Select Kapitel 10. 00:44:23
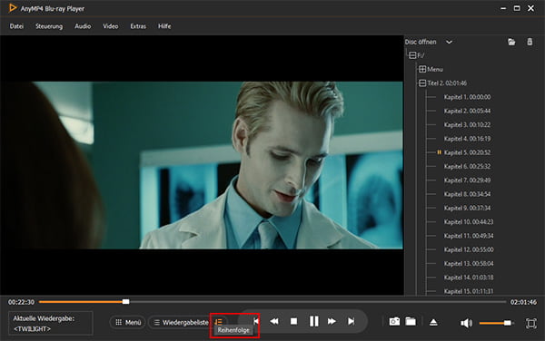 [469, 222]
